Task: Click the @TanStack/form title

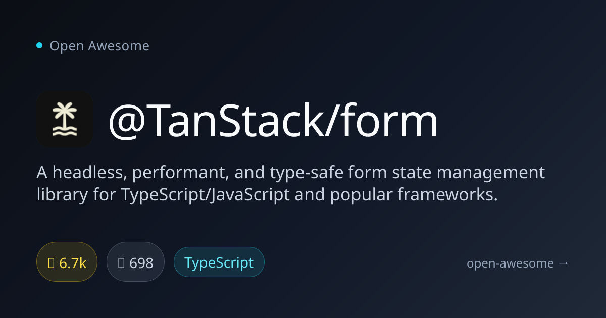Action: pos(273,121)
